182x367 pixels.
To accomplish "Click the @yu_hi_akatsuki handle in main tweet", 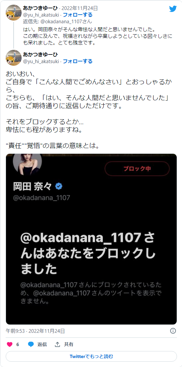I will tap(41, 61).
